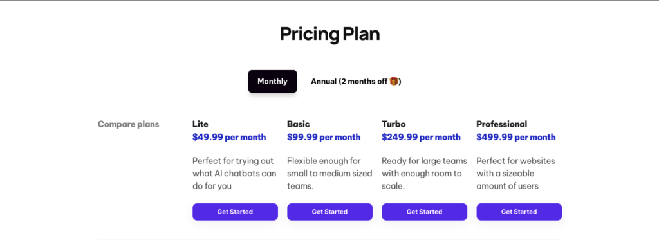Viewport: 659px width, 240px height.
Task: Click the $99.99 per month price
Action: (x=324, y=137)
